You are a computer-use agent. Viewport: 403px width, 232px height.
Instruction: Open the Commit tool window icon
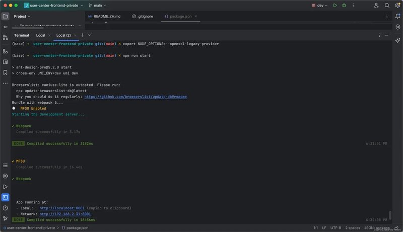pos(5,27)
